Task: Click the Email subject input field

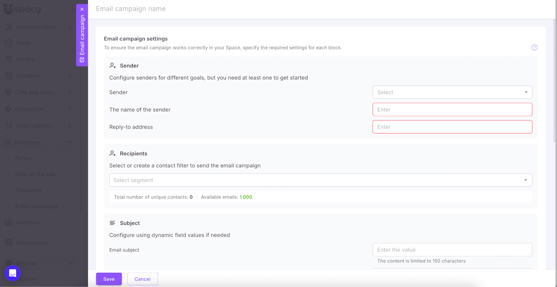Action: (x=452, y=250)
